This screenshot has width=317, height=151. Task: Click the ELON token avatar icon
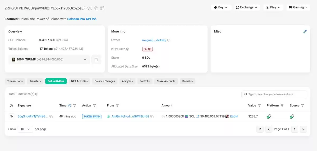click(x=227, y=116)
